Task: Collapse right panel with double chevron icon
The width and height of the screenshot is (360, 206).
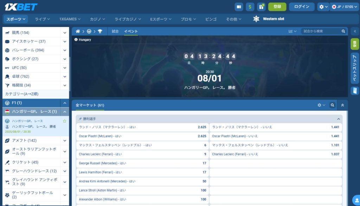Action: tap(355, 31)
